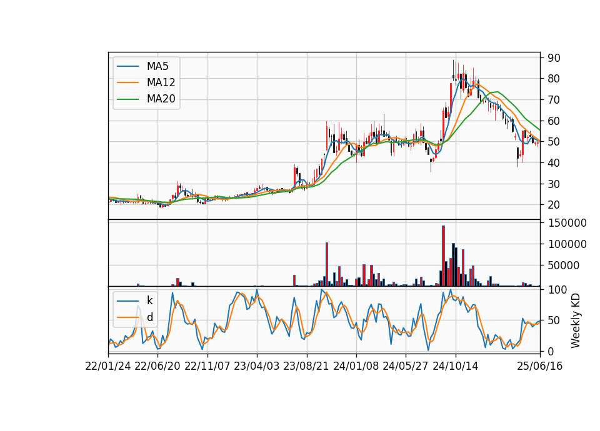Click the 25/06/16 date tick label

coord(540,366)
